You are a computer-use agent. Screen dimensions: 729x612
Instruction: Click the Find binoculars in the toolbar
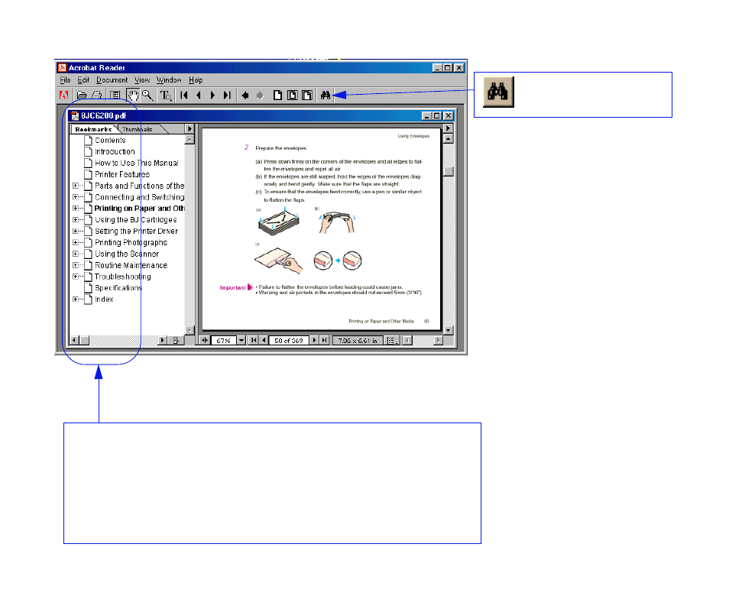325,96
